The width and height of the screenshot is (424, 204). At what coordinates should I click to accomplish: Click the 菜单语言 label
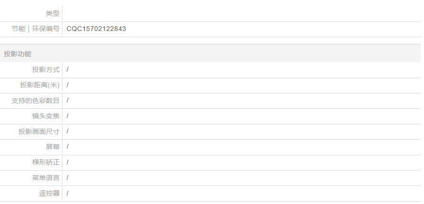[46, 178]
